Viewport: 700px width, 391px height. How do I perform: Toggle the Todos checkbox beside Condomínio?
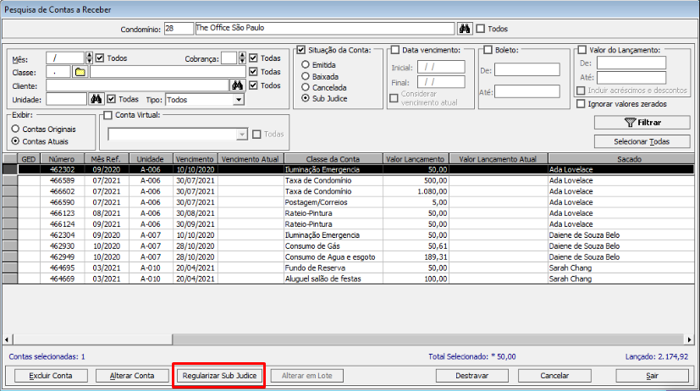tap(481, 29)
